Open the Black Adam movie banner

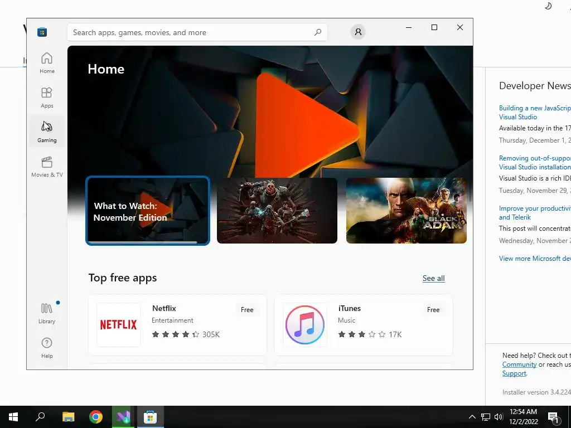tap(406, 210)
